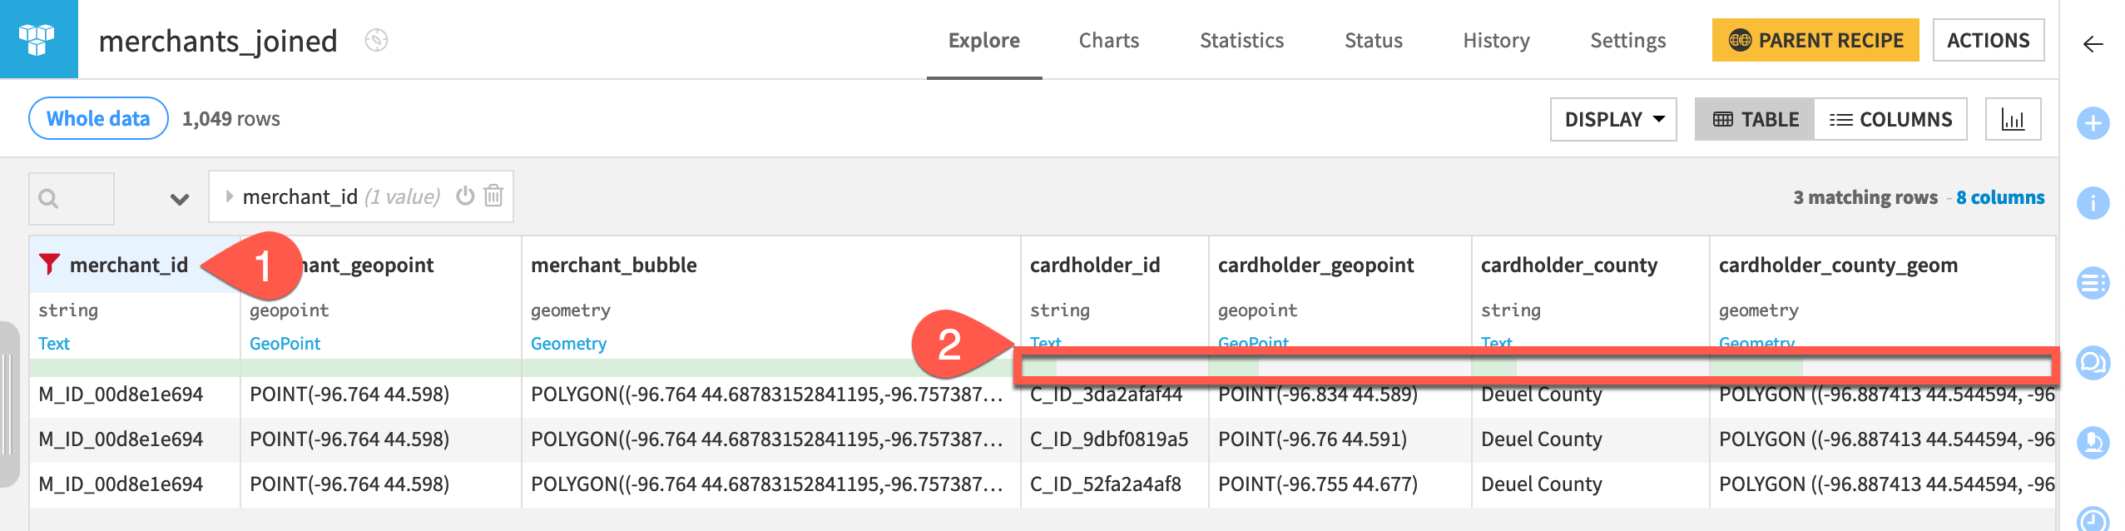Click the left panel collapse handle

pyautogui.click(x=8, y=404)
